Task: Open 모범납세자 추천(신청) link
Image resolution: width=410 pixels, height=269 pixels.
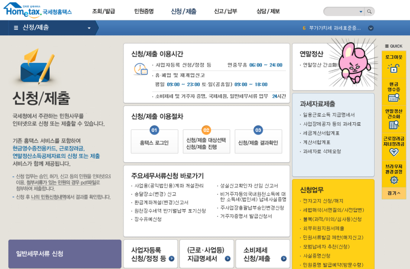Action: click(326, 246)
